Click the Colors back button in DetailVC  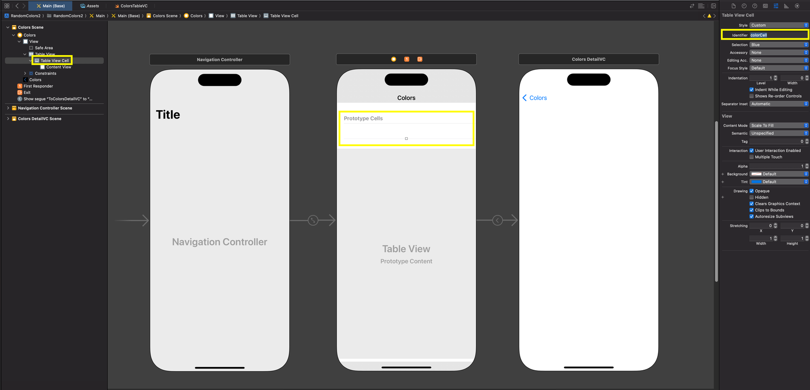pos(535,98)
